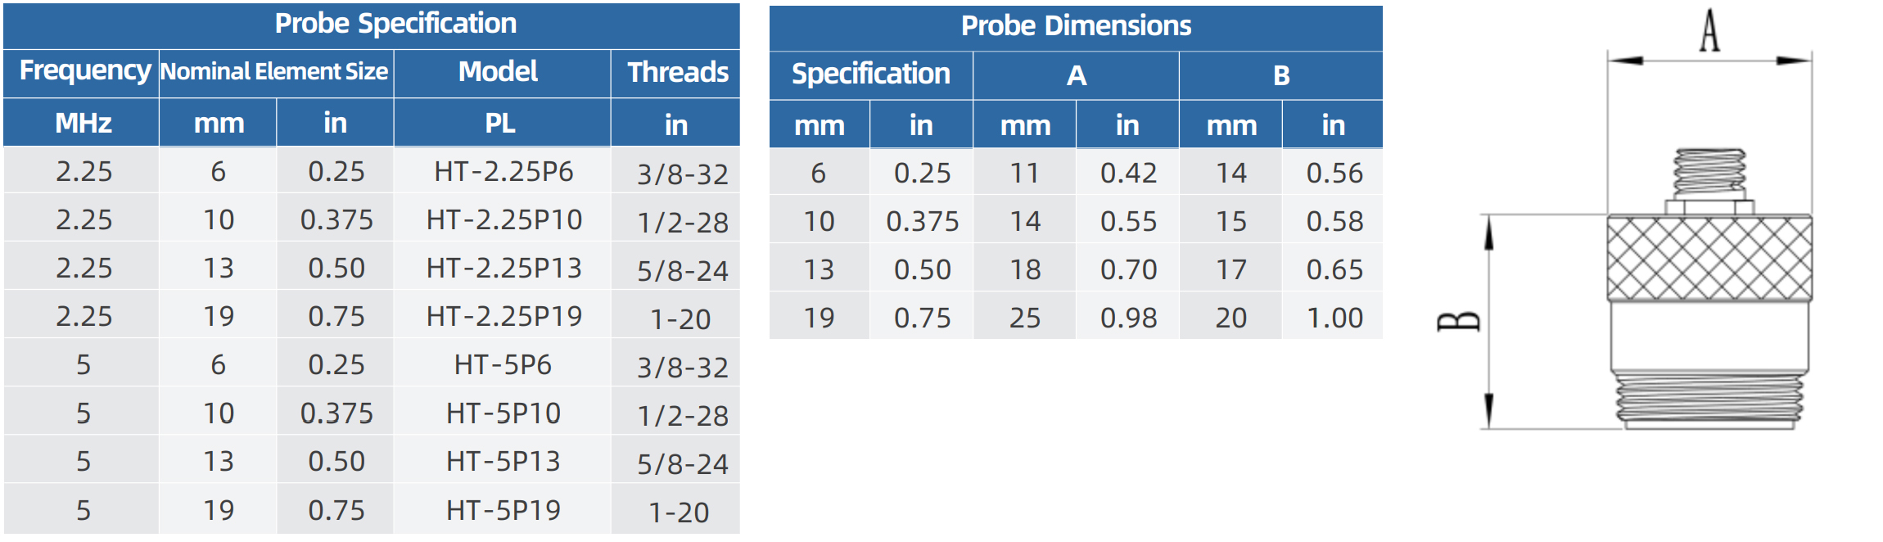Screen dimensions: 1883x542
Task: Select the HT-2.25P10 model cell
Action: coord(503,220)
